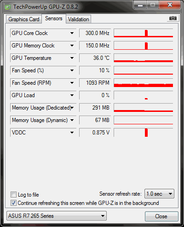
Task: Open the GPU Core Clock sensor dropdown
Action: [72, 33]
